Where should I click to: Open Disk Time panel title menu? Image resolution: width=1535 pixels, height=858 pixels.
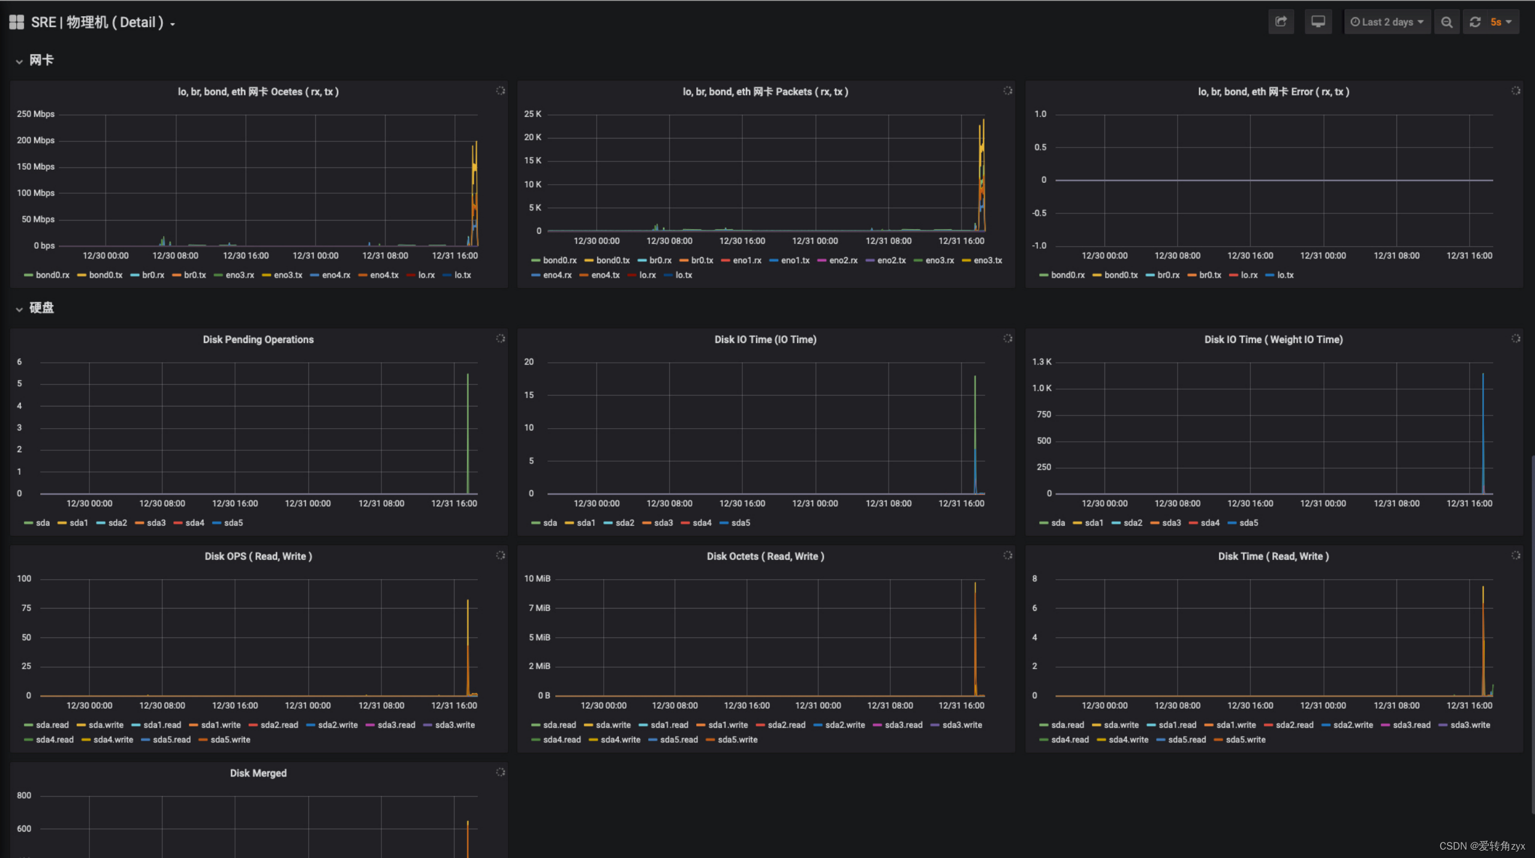pyautogui.click(x=1274, y=556)
